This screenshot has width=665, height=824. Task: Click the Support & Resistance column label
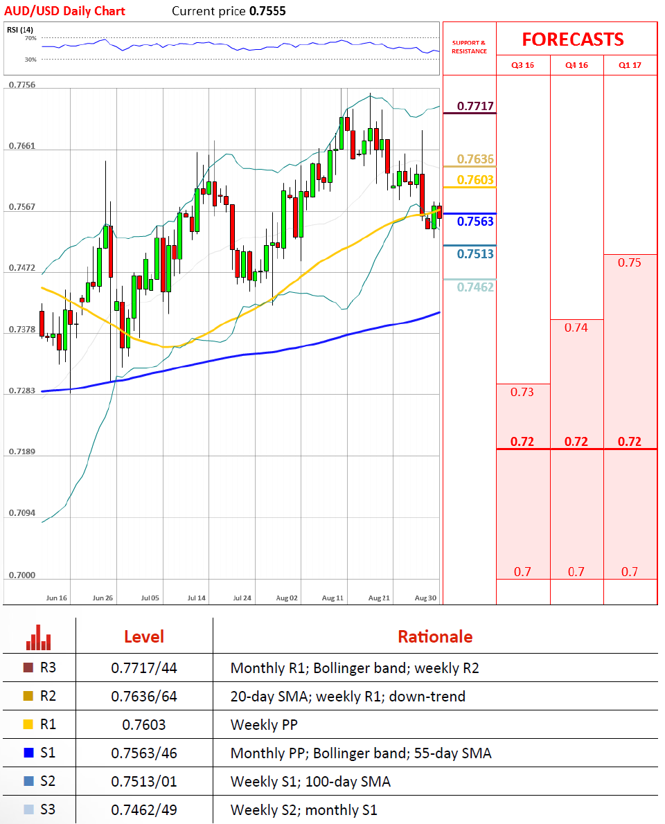coord(469,47)
